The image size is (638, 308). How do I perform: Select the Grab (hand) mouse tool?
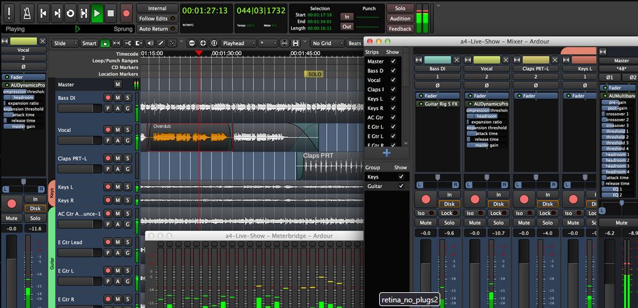[x=105, y=43]
